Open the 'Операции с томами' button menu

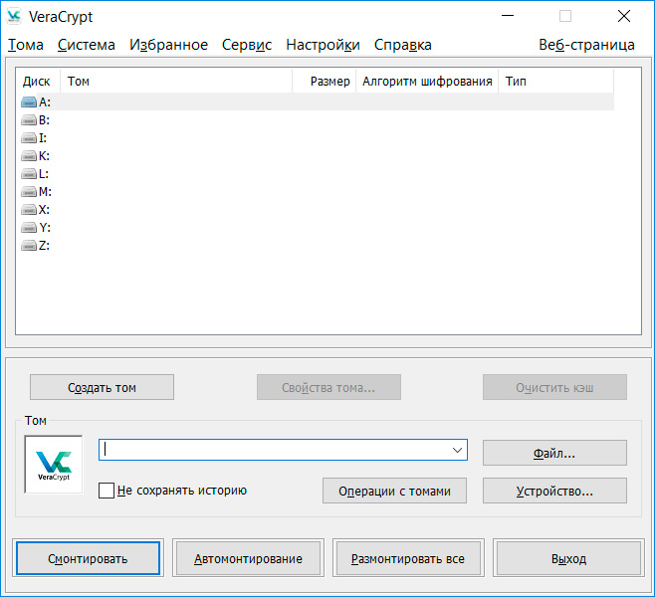(394, 491)
